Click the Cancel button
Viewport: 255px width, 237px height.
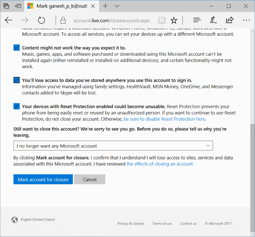(90, 179)
